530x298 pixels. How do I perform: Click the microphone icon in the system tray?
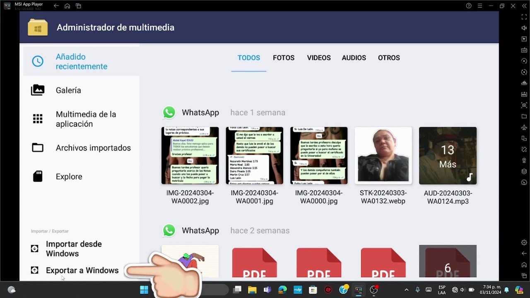click(x=417, y=290)
